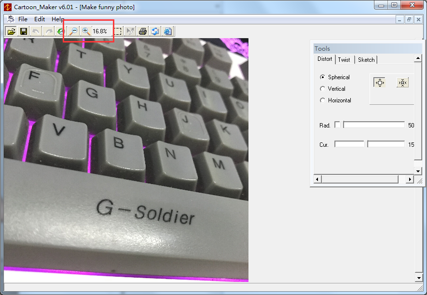427x295 pixels.
Task: Maximize the Cartoon_Maker window
Action: (x=394, y=5)
